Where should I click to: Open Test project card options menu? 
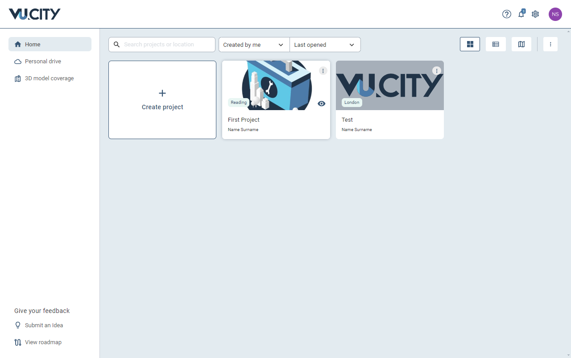[x=437, y=71]
